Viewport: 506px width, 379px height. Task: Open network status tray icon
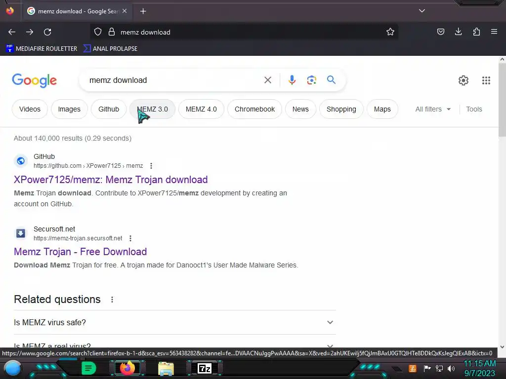(x=439, y=368)
